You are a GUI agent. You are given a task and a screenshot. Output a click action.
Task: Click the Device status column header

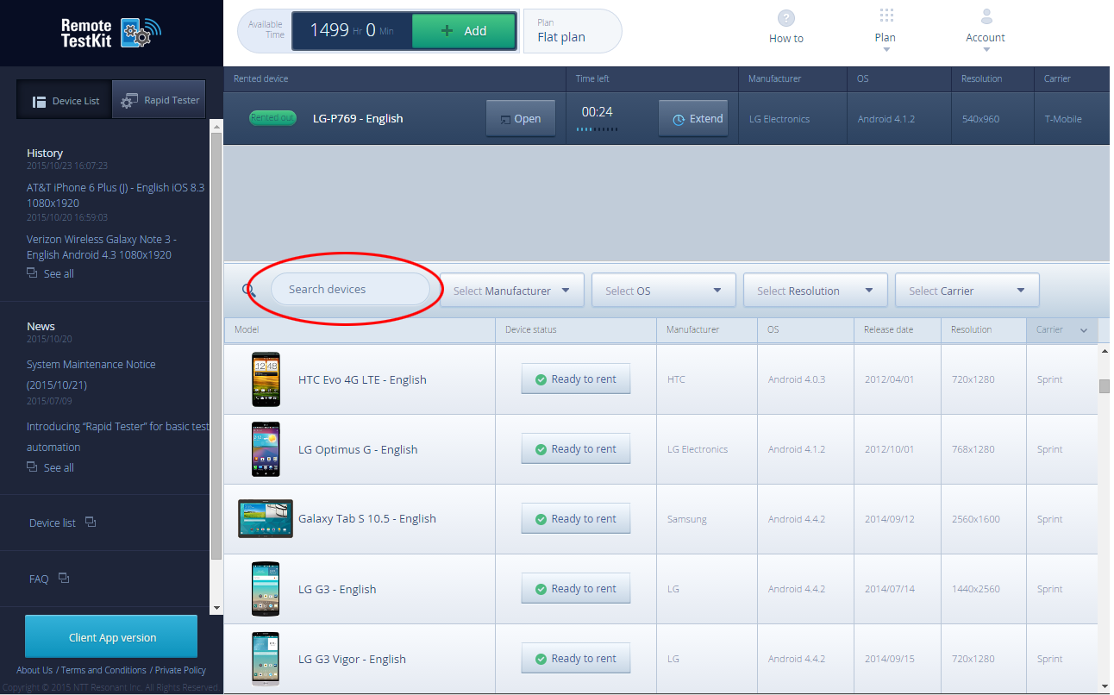(576, 329)
